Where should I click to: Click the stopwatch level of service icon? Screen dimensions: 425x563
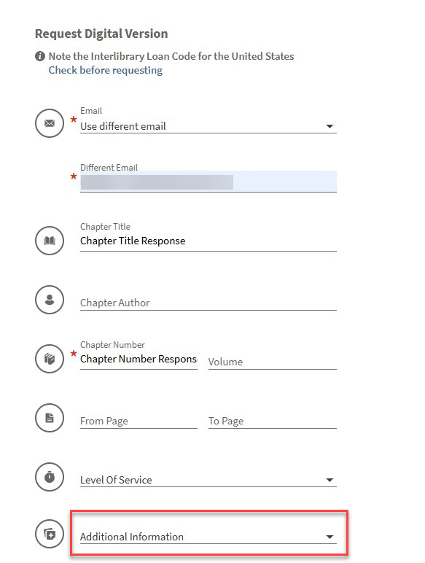pos(50,477)
